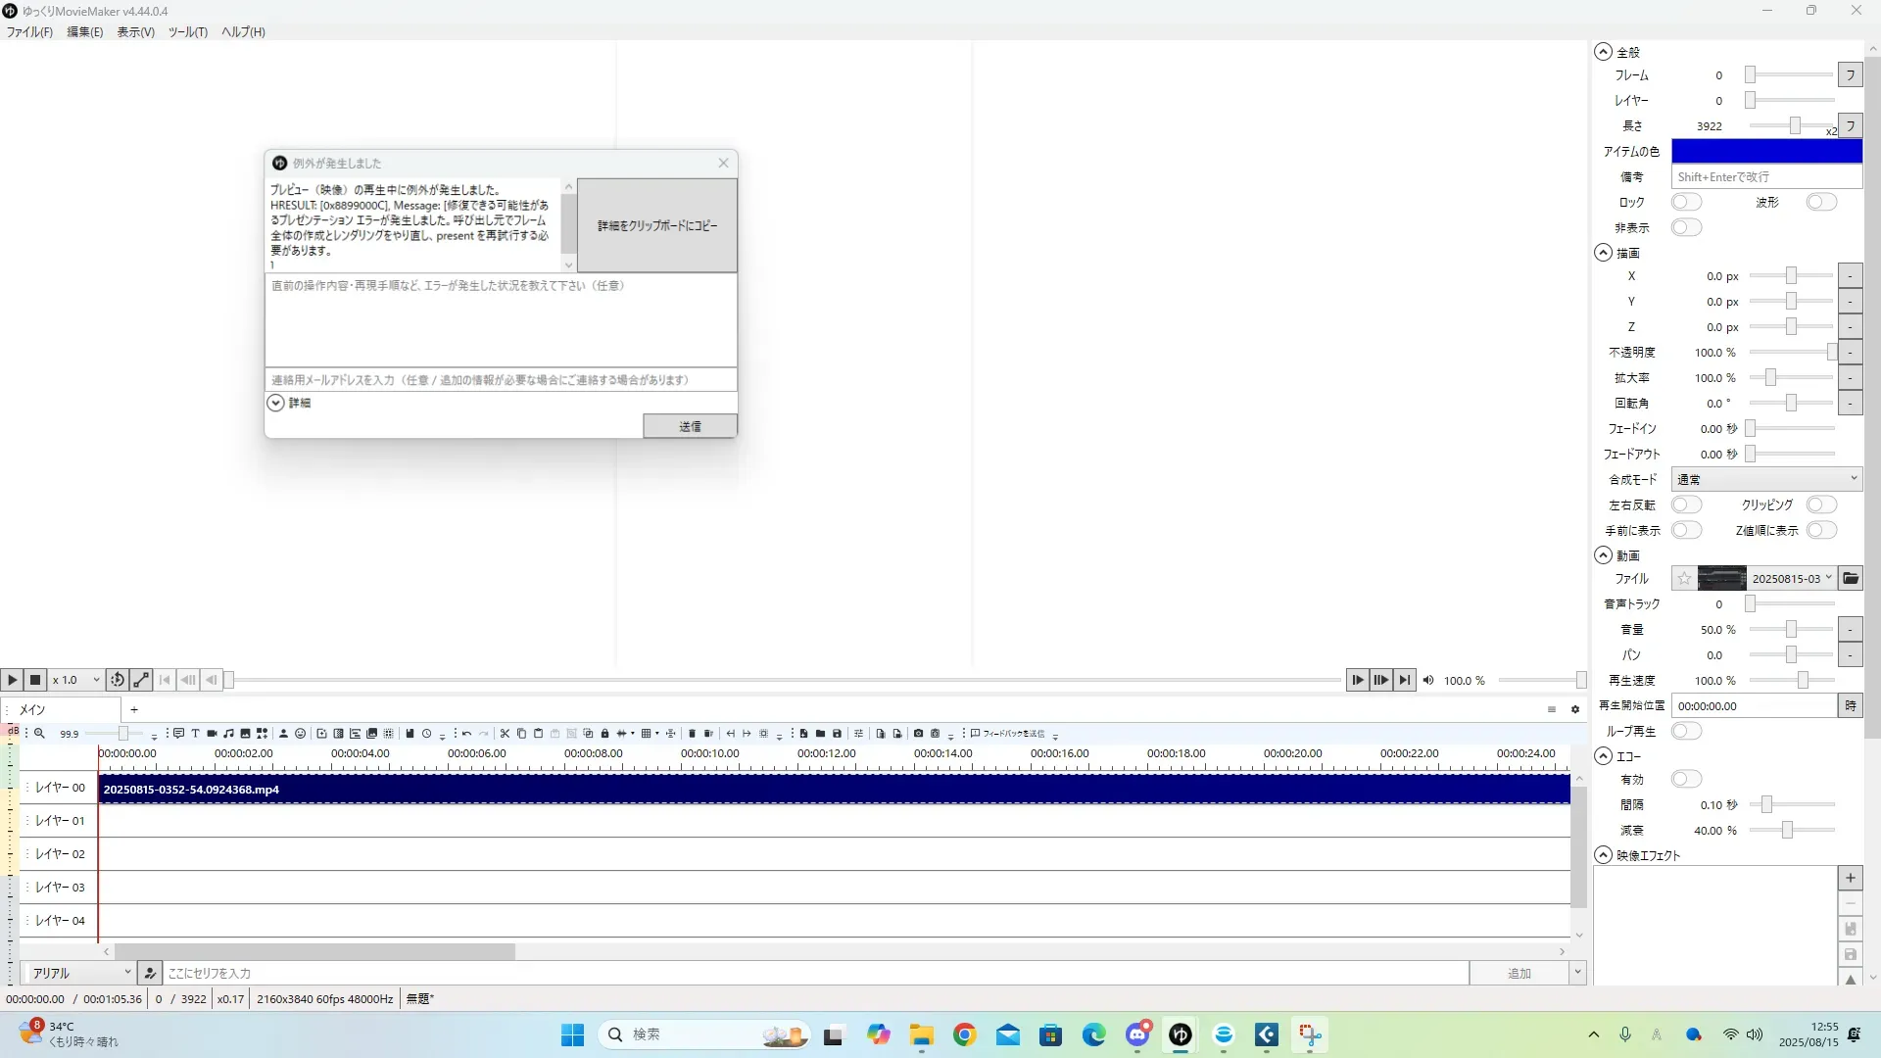Open the ツール(T) menu
The height and width of the screenshot is (1058, 1881).
pyautogui.click(x=187, y=32)
